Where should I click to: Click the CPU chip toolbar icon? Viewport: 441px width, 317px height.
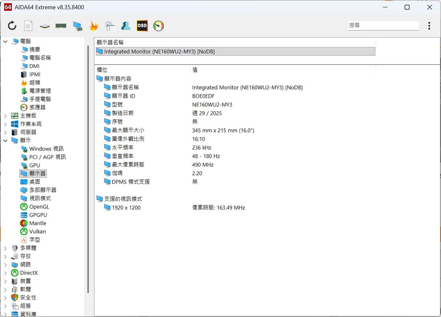[x=44, y=26]
